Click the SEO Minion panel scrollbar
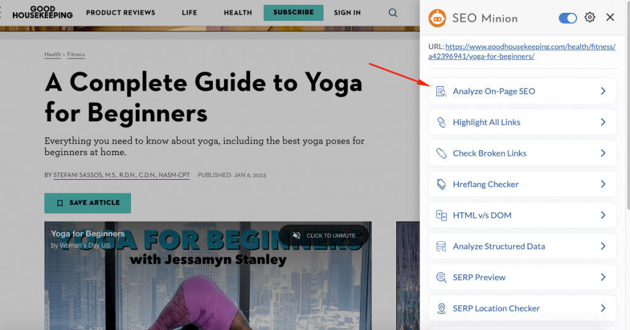 (x=628, y=105)
